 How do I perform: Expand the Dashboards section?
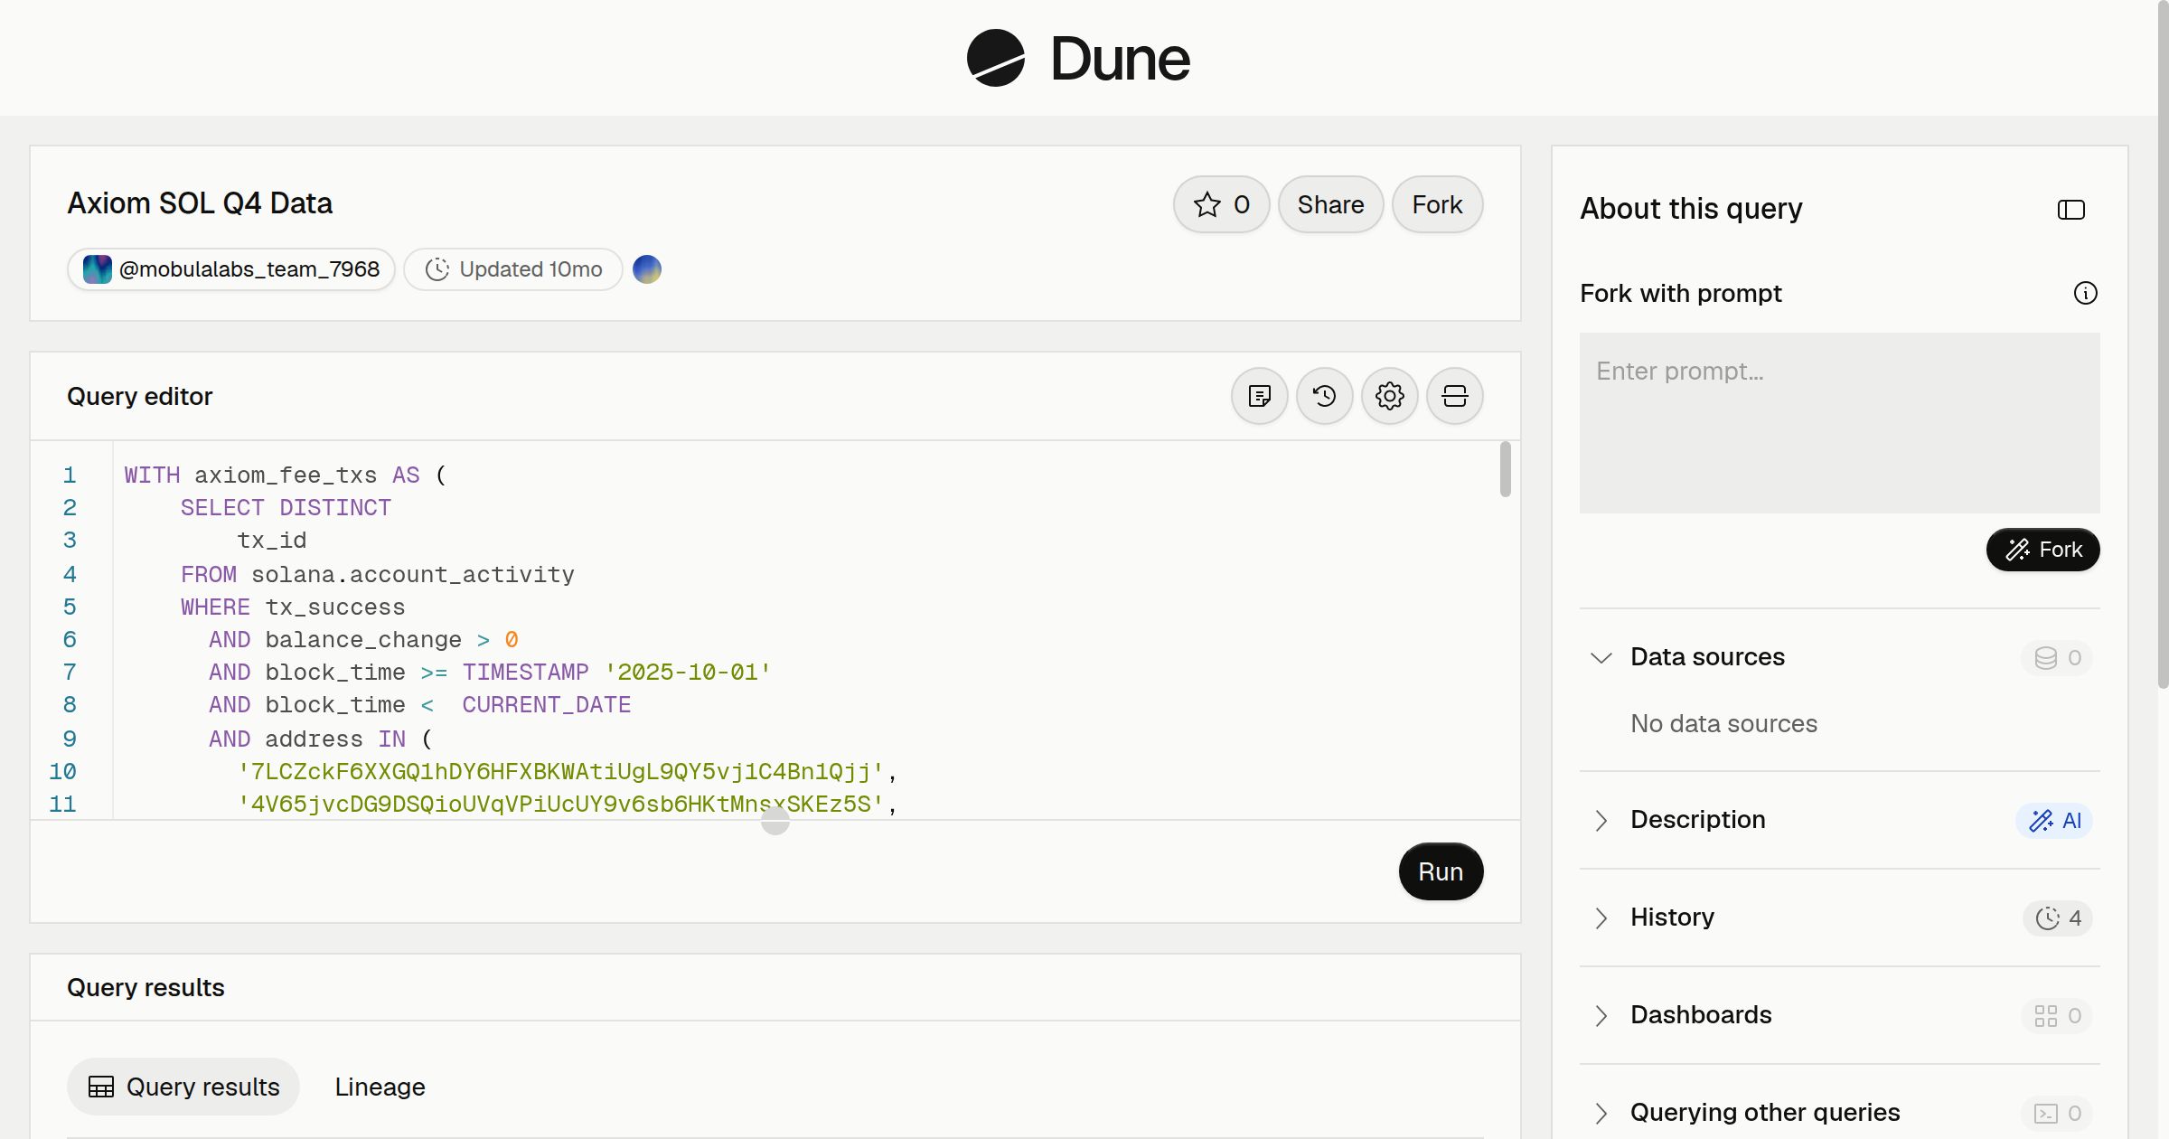[x=1601, y=1015]
